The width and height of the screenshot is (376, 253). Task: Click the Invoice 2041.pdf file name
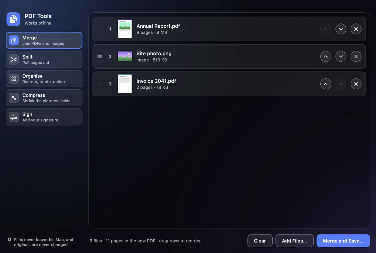(x=156, y=81)
